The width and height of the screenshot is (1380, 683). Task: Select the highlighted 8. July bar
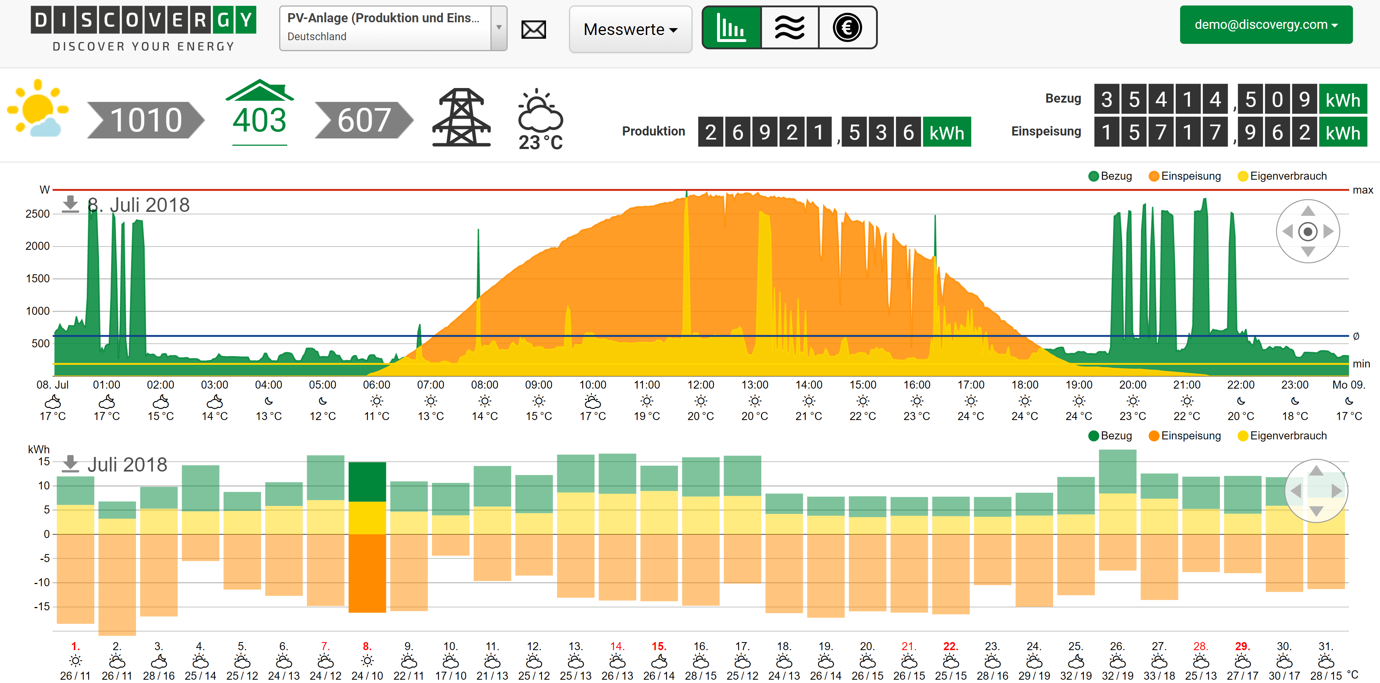point(367,537)
